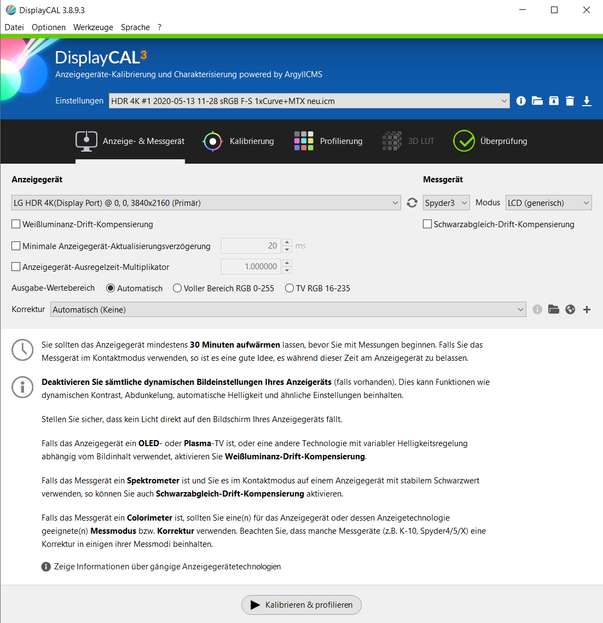Enable Weißluminanz-Drift-Kompensierung checkbox
Screen dimensions: 603x623
[x=16, y=224]
